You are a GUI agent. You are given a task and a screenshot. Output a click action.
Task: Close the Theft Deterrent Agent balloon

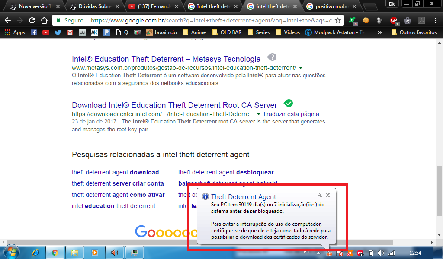coord(328,195)
